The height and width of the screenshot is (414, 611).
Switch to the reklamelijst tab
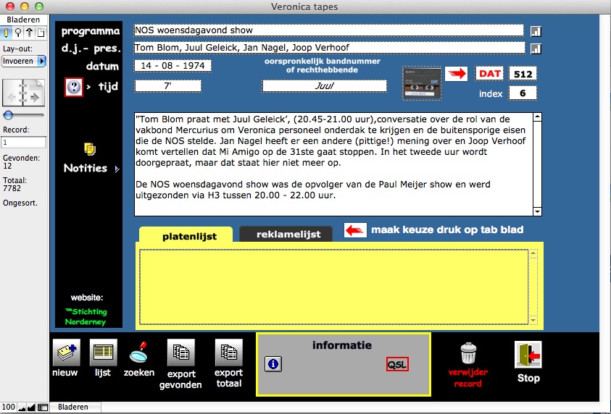285,235
